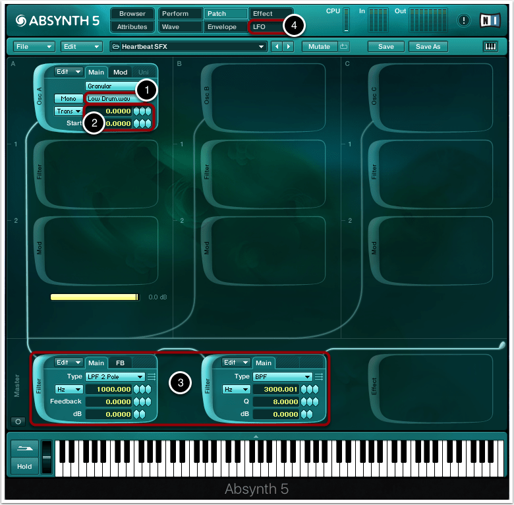Open the File dropdown menu
The image size is (514, 505).
pos(33,47)
